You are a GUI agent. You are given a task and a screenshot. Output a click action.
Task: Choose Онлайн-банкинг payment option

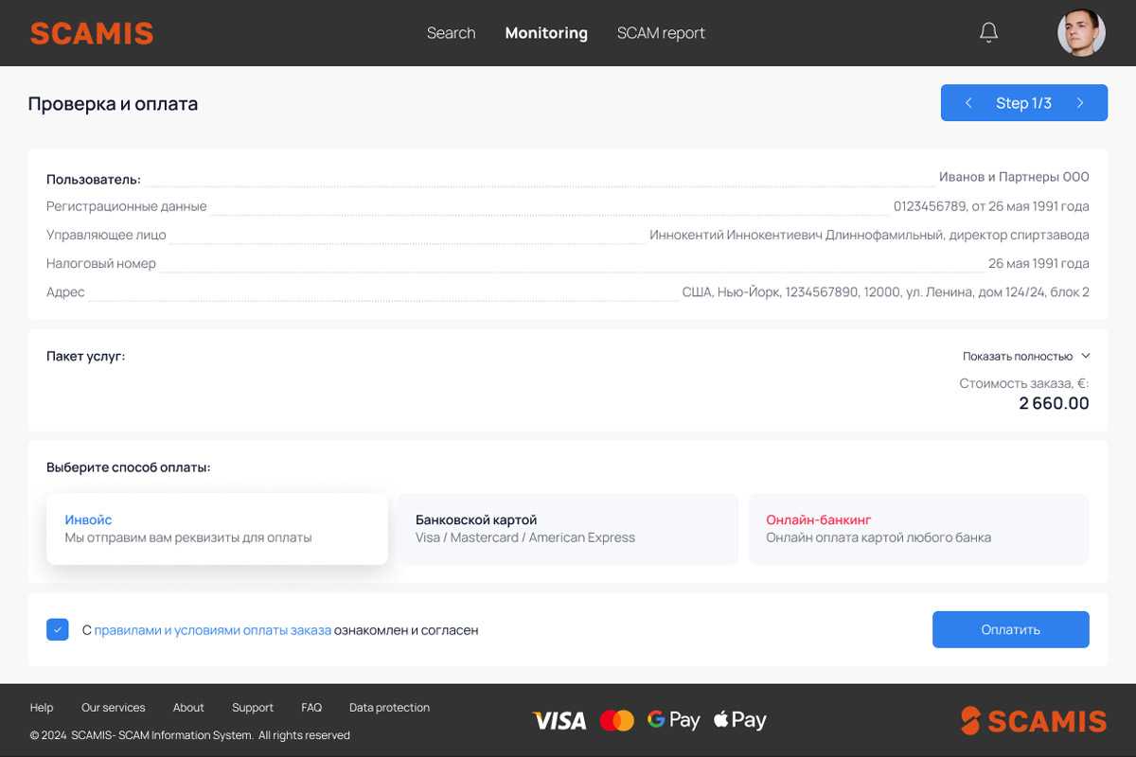tap(917, 529)
